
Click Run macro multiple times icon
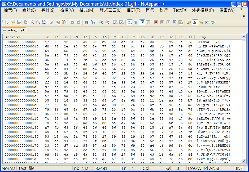pyautogui.click(x=174, y=22)
